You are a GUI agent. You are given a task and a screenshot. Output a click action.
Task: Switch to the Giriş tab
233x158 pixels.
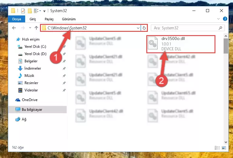(33, 19)
